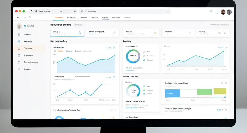Open the second sidebar item with the blue icon

[19, 42]
